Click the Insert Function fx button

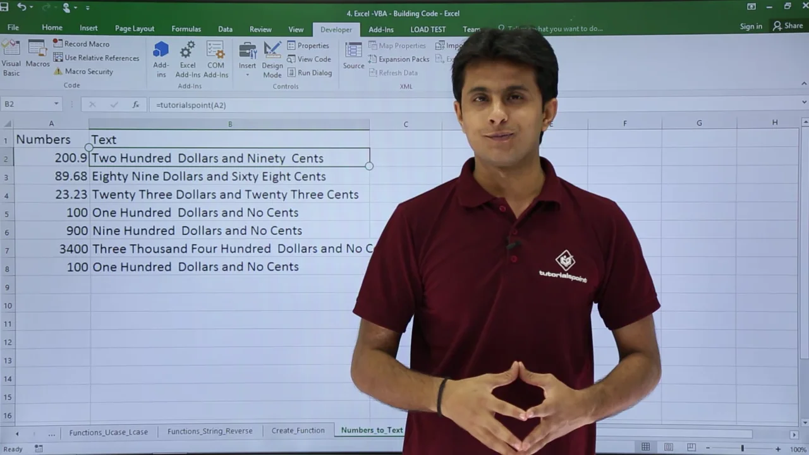point(135,105)
